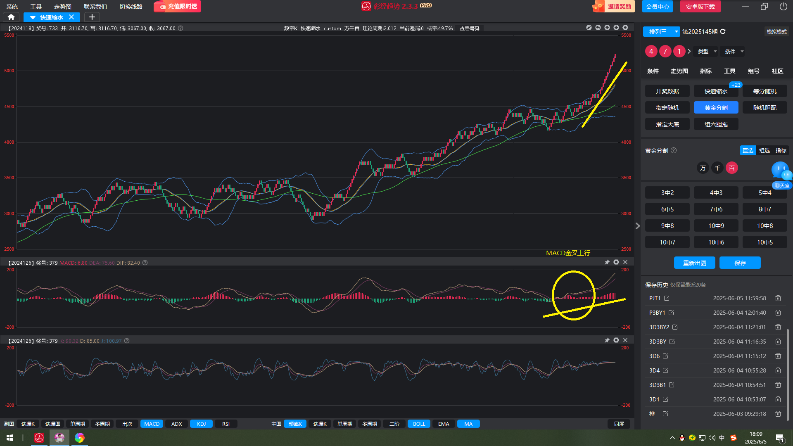Switch to the 组选 mode tab

coord(765,150)
